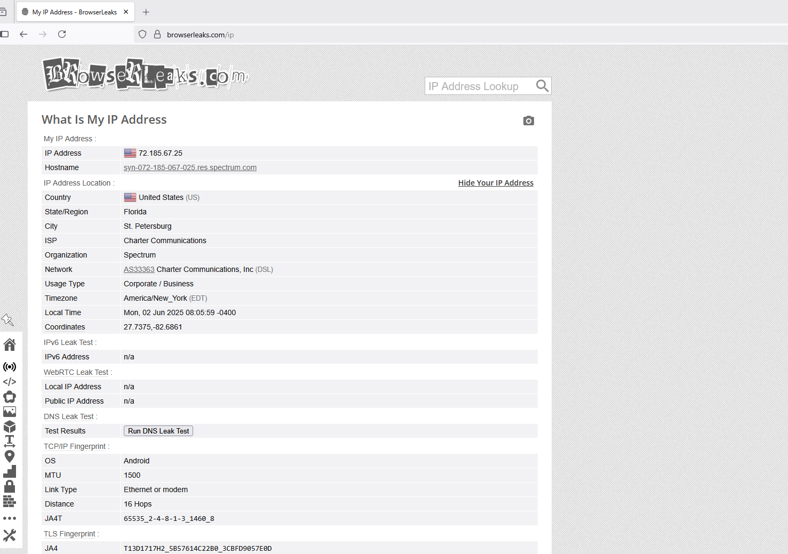Image resolution: width=788 pixels, height=554 pixels.
Task: Reload the page with the refresh button
Action: [x=62, y=34]
